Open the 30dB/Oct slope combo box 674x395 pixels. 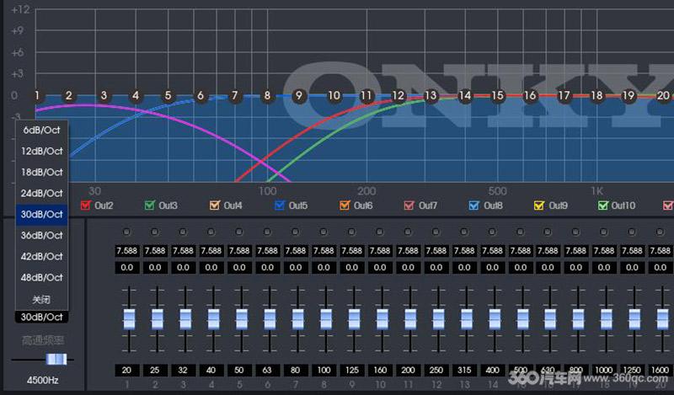pos(41,318)
